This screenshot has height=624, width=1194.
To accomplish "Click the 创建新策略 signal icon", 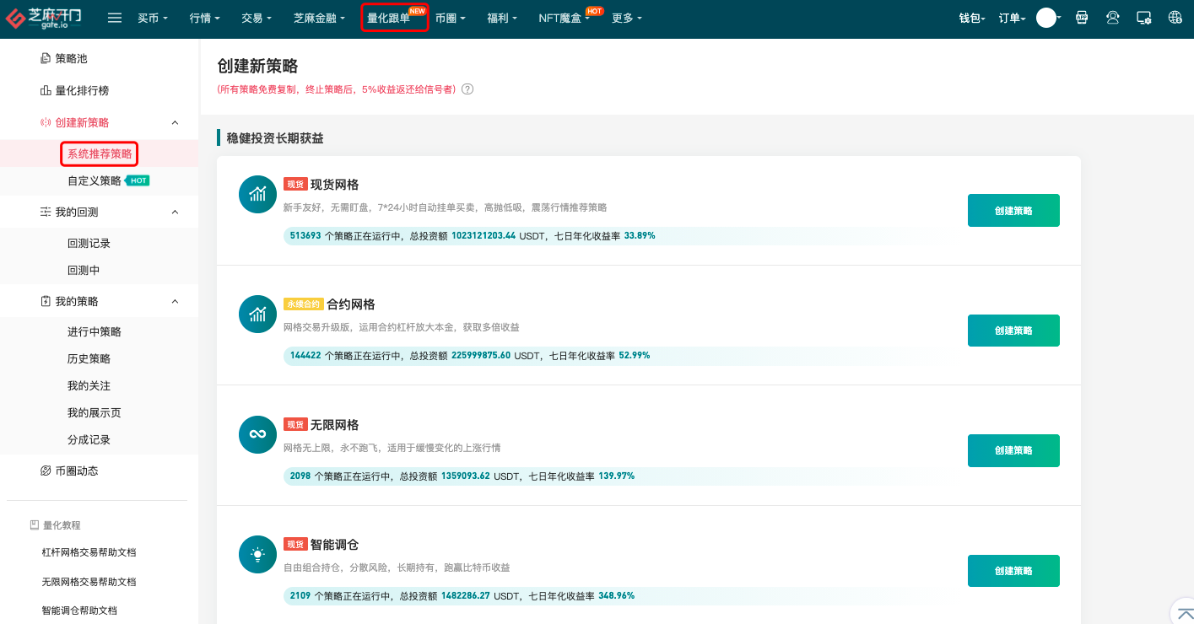I will (x=46, y=122).
